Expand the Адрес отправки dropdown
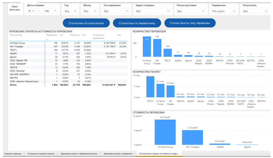Screen dimensions: 273x158 click(x=153, y=11)
